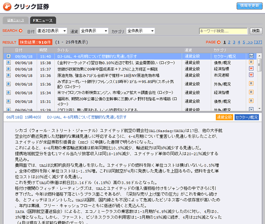Go to results page 5
The image size is (265, 224).
(x=244, y=42)
